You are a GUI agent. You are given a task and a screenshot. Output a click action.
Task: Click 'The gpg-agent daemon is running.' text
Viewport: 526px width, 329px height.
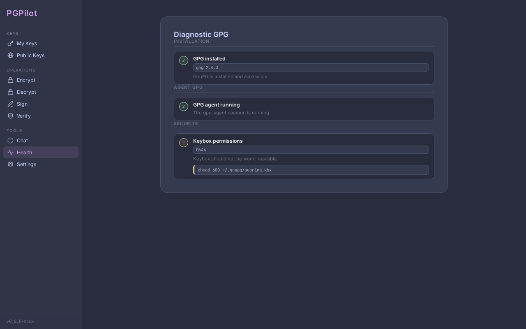pyautogui.click(x=232, y=113)
